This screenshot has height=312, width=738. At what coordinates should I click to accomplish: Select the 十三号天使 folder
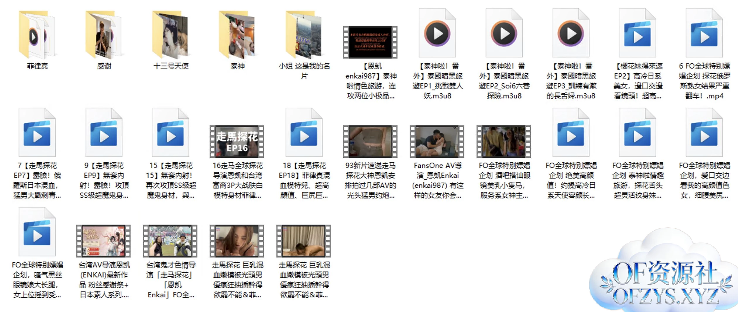(171, 35)
